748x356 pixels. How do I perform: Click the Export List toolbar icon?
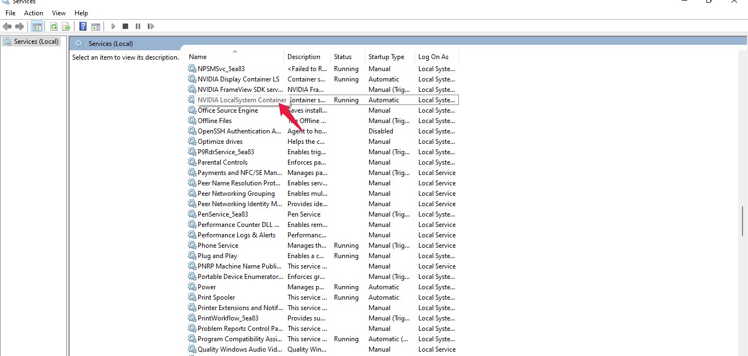pos(66,26)
